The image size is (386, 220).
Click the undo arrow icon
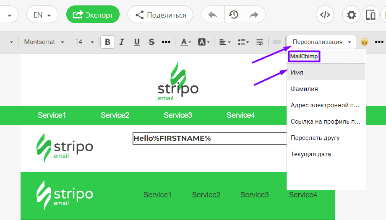tap(213, 15)
